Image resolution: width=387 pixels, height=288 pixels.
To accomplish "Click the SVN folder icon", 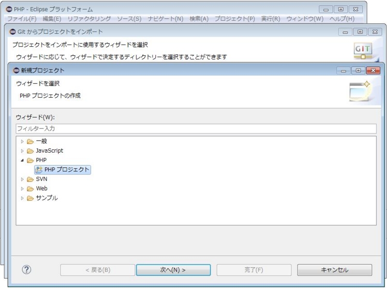I will point(30,179).
